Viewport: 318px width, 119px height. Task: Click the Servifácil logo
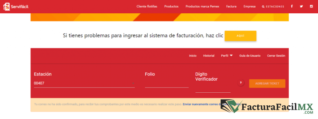[16, 6]
